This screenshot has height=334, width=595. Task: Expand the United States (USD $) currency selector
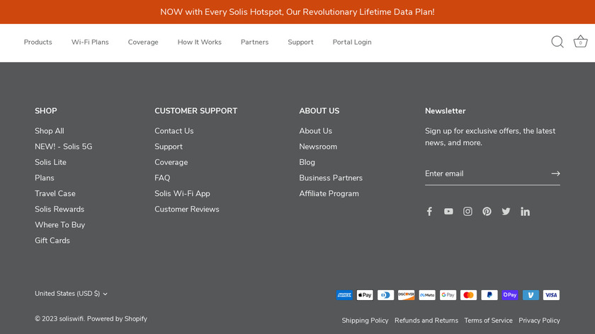tap(71, 294)
